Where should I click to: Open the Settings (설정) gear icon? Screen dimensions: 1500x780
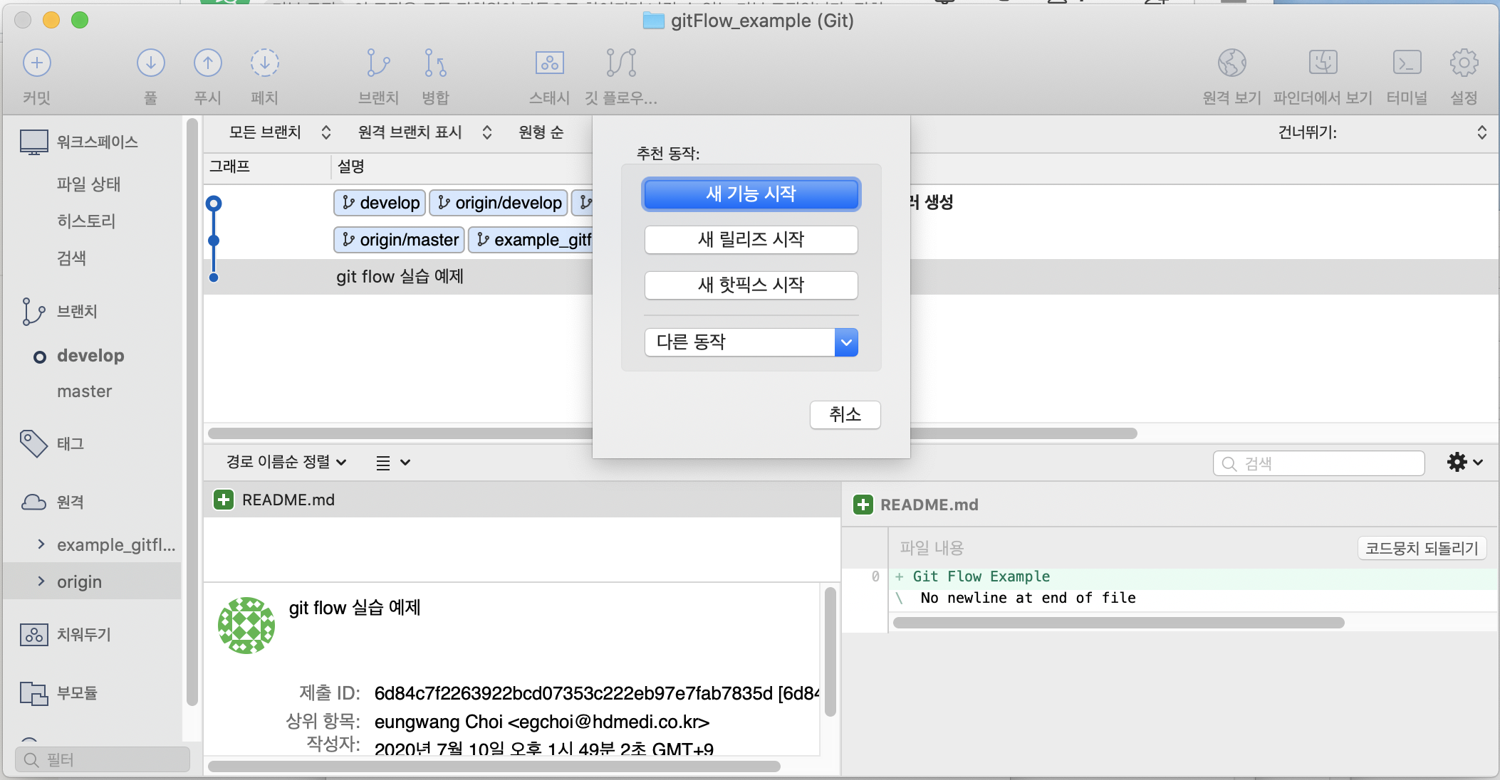1464,63
